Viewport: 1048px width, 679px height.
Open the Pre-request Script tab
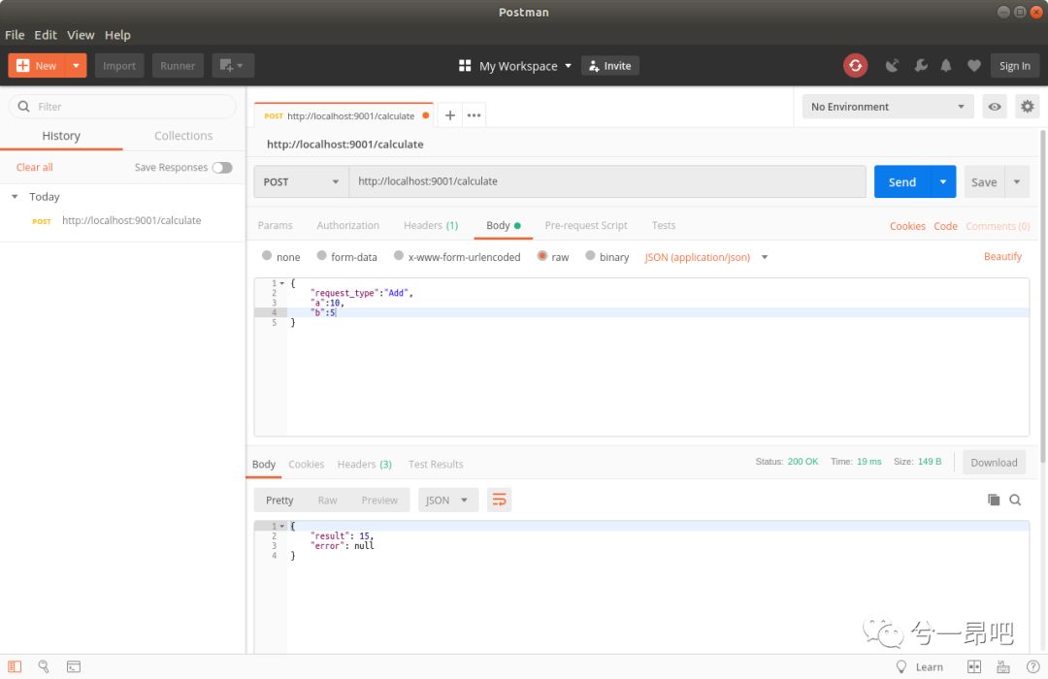(586, 225)
